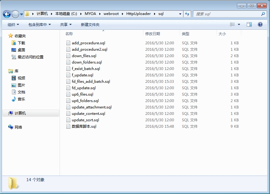The width and height of the screenshot is (270, 194).
Task: Click the search magnifier icon
Action: 263,14
